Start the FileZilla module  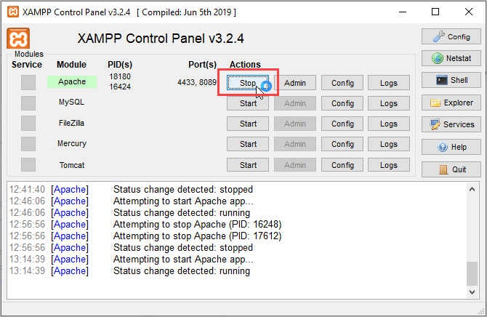(x=248, y=124)
